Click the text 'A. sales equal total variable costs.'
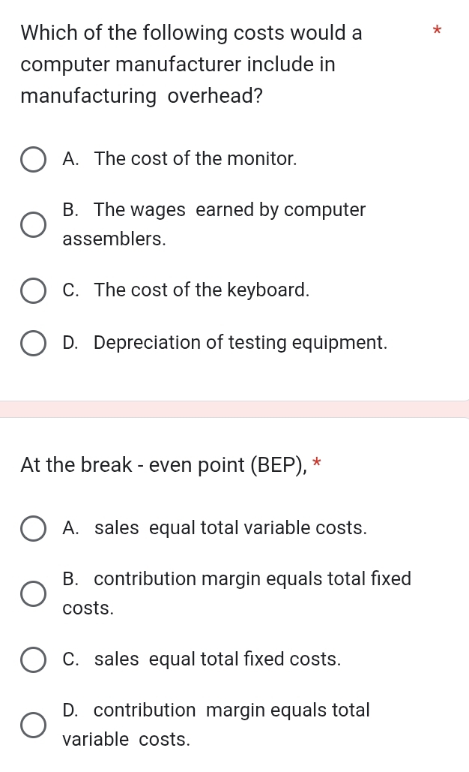469x772 pixels. point(216,528)
